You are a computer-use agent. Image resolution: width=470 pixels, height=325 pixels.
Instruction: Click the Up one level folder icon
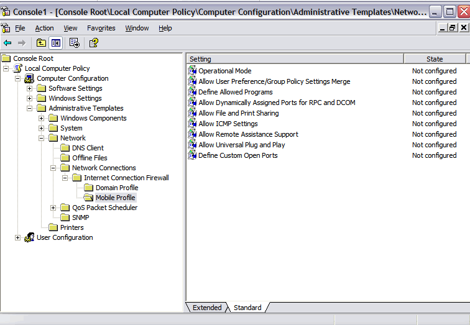41,43
